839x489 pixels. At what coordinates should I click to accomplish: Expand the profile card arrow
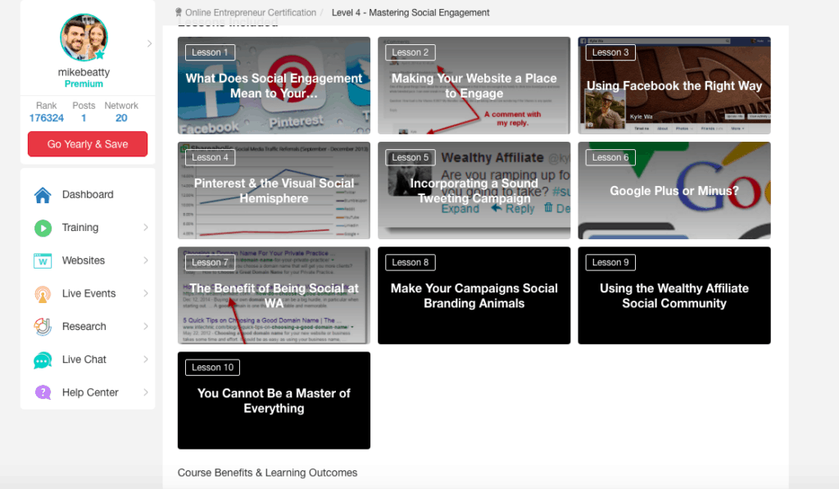149,43
